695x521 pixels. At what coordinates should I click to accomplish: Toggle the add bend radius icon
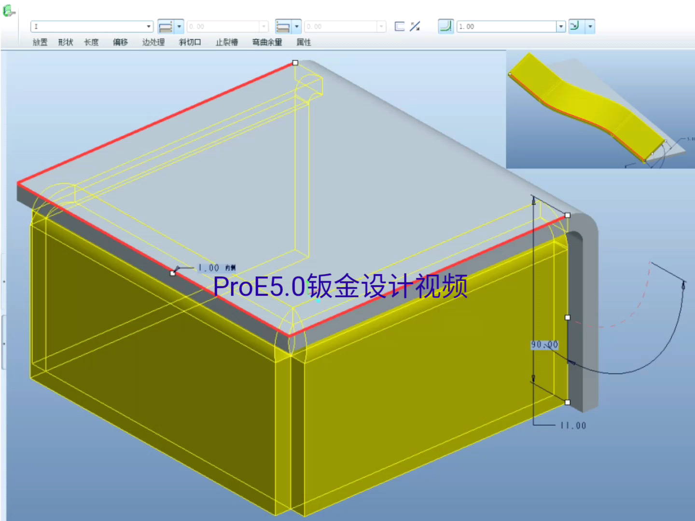pyautogui.click(x=445, y=26)
